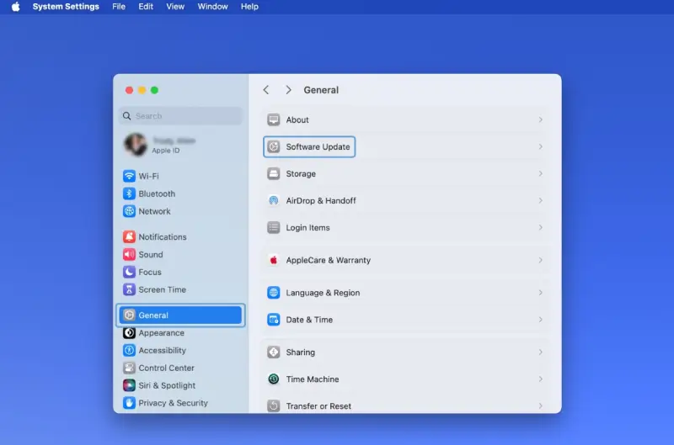Click the Date & Time calendar icon
This screenshot has width=674, height=445.
(273, 320)
